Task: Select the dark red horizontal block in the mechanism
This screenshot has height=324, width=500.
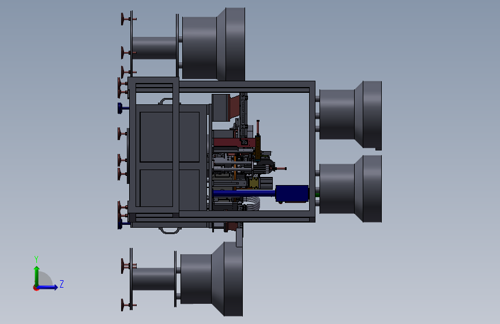Action: click(x=234, y=142)
